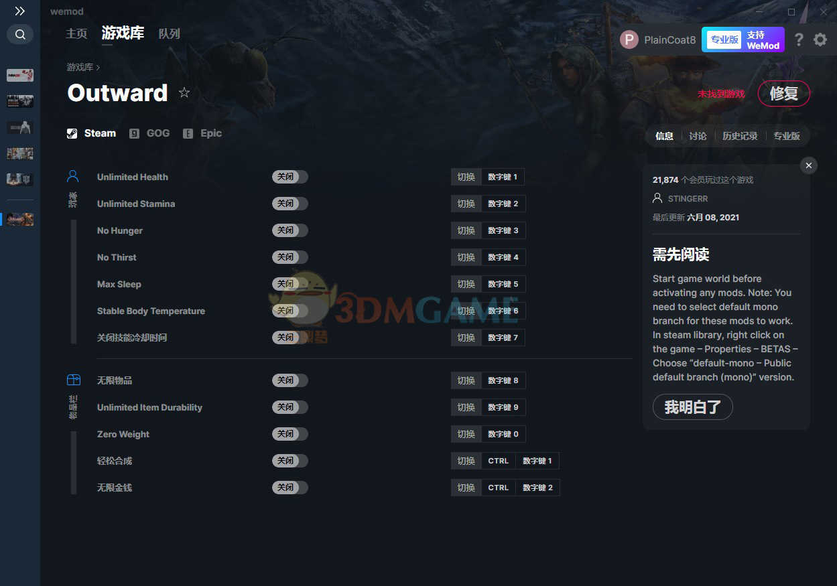837x586 pixels.
Task: Click the inventory category box icon
Action: (73, 380)
